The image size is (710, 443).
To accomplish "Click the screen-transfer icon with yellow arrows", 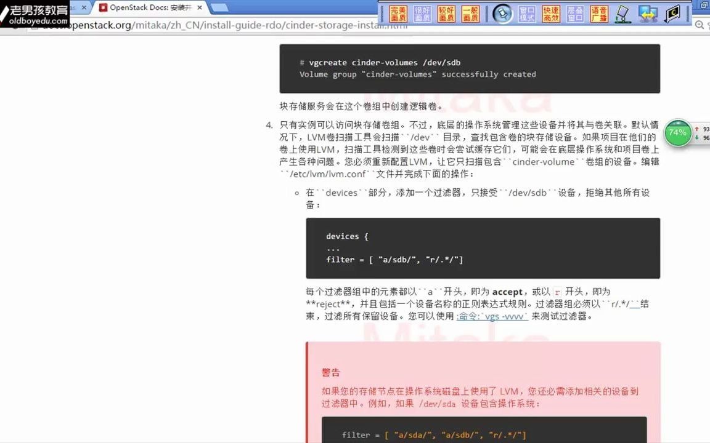I will [x=648, y=13].
